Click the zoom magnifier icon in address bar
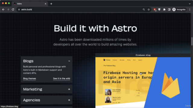Viewport: 193px width, 108px height. (144, 9)
